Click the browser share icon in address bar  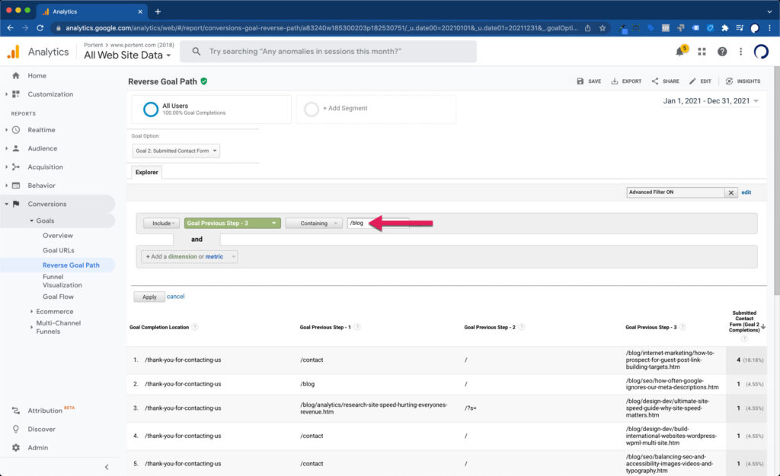tap(587, 28)
